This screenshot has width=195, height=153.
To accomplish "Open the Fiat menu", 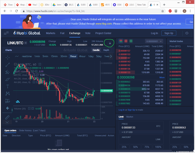I will (x=62, y=33).
